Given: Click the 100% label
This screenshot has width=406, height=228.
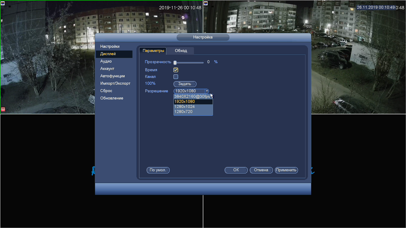Looking at the screenshot, I should tap(150, 84).
